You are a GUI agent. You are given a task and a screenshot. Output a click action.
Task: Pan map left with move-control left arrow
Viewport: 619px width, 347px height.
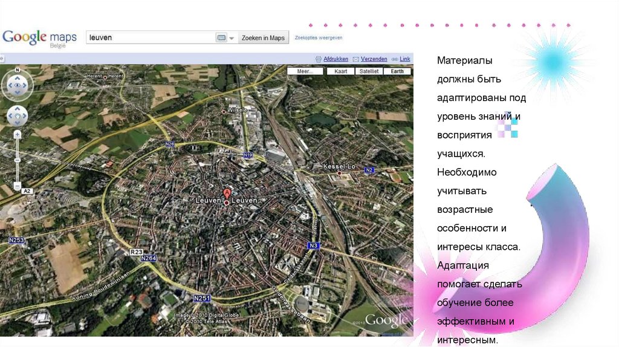[x=11, y=116]
